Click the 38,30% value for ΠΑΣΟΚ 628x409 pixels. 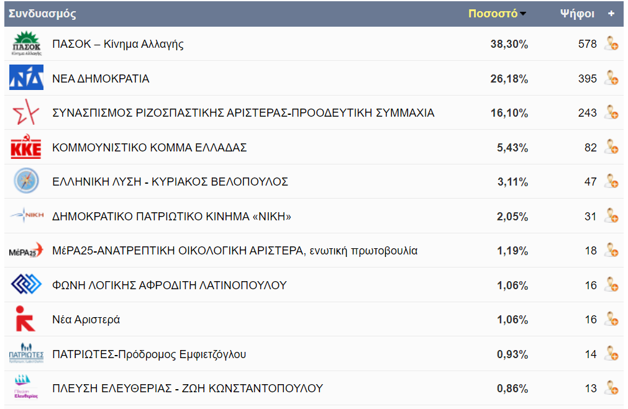(511, 44)
